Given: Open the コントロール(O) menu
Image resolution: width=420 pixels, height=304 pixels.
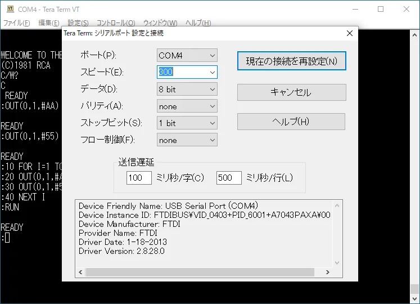Looking at the screenshot, I should point(116,23).
